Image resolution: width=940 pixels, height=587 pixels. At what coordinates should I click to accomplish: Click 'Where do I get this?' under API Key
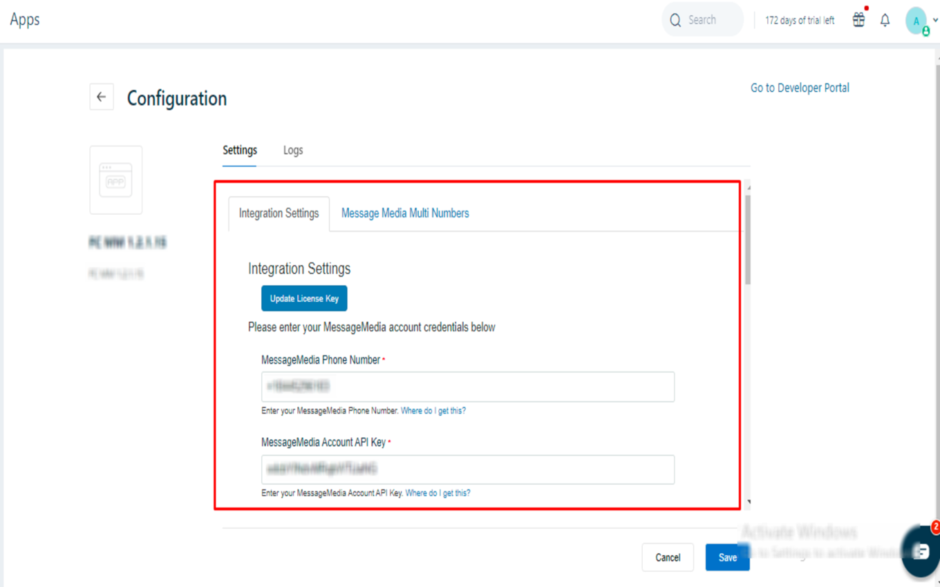coord(438,493)
